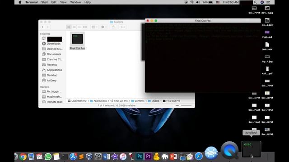Open the Shell menu
This screenshot has height=162, width=289.
(44, 2)
